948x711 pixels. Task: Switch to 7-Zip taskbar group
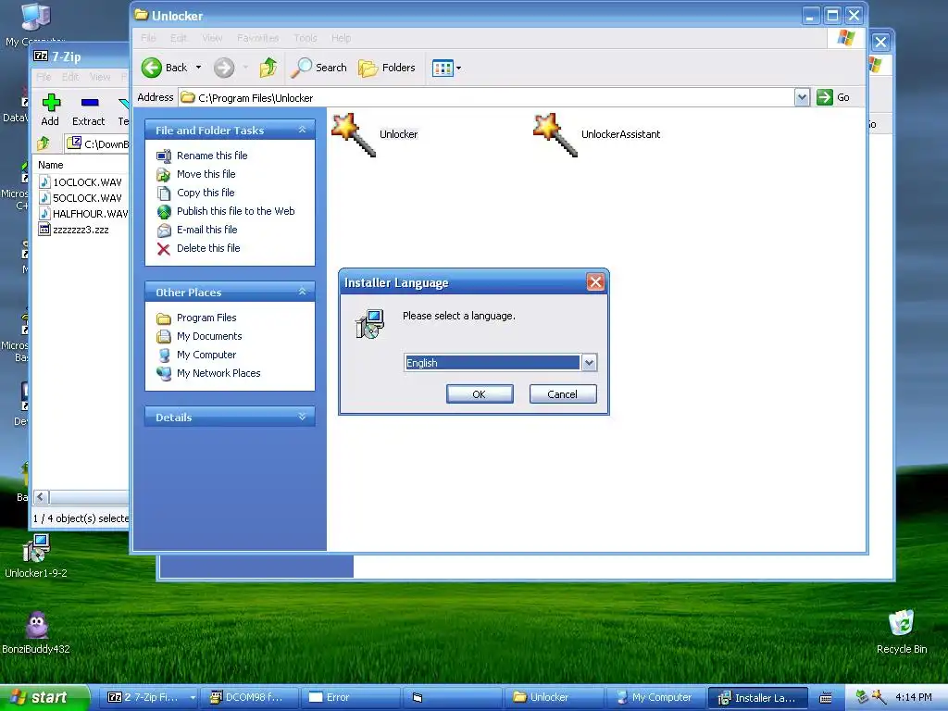pyautogui.click(x=151, y=697)
